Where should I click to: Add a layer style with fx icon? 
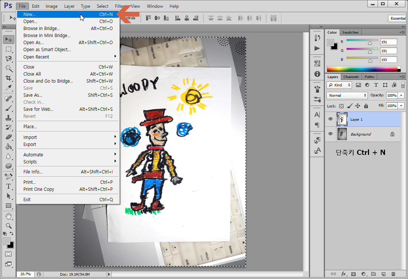point(343,274)
